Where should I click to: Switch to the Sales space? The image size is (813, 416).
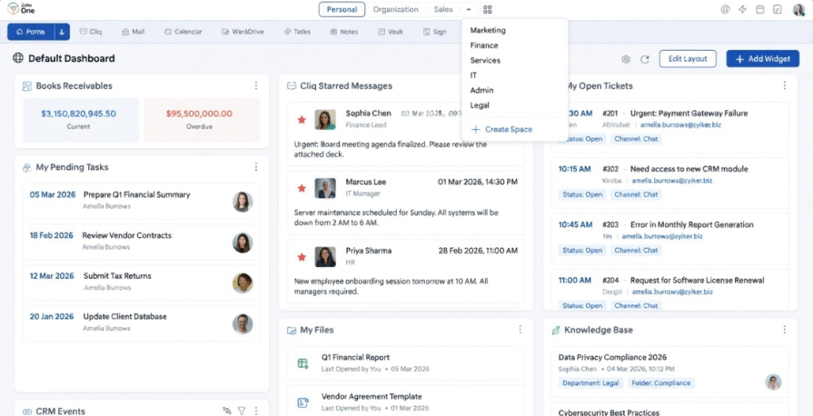tap(443, 10)
